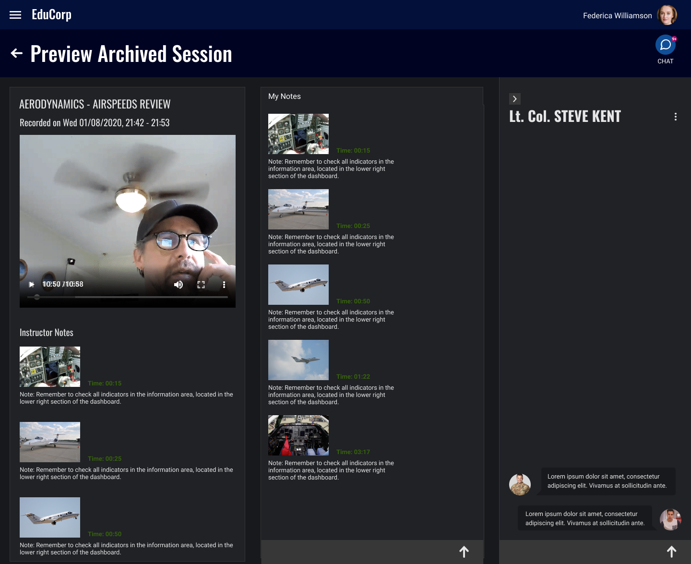Open My Notes flying jet thumbnail at 01:22

298,360
